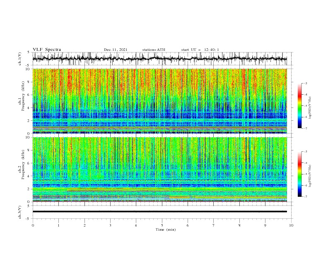Click the "1" tick on the time axis
Image resolution: width=328 pixels, height=253 pixels.
pos(59,225)
